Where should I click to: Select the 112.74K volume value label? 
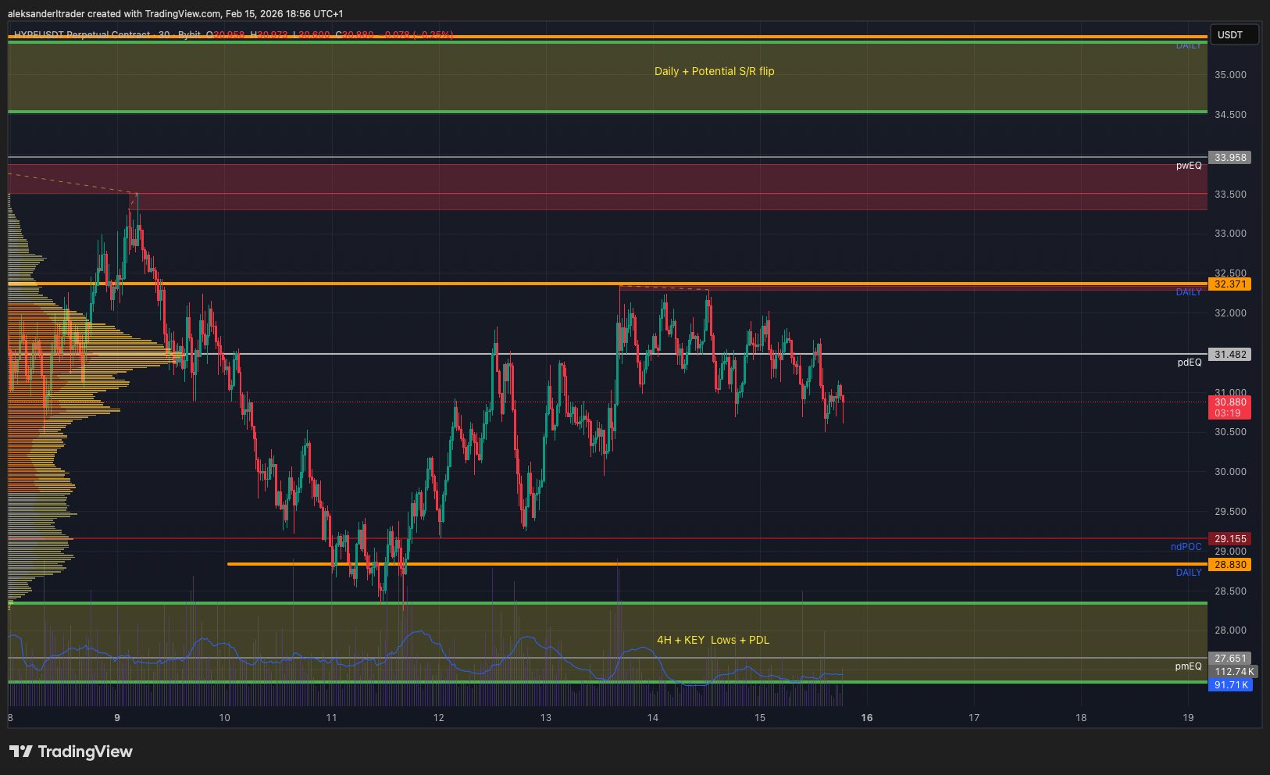click(x=1233, y=672)
